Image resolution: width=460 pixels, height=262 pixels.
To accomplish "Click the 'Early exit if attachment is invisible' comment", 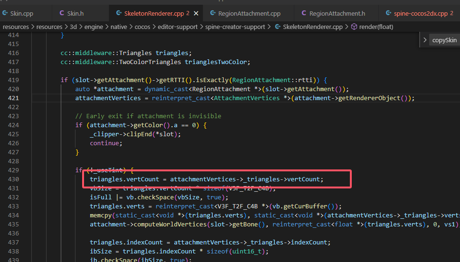I will (x=148, y=116).
